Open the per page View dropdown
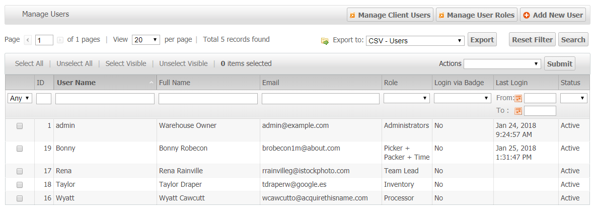The image size is (594, 212). click(145, 40)
